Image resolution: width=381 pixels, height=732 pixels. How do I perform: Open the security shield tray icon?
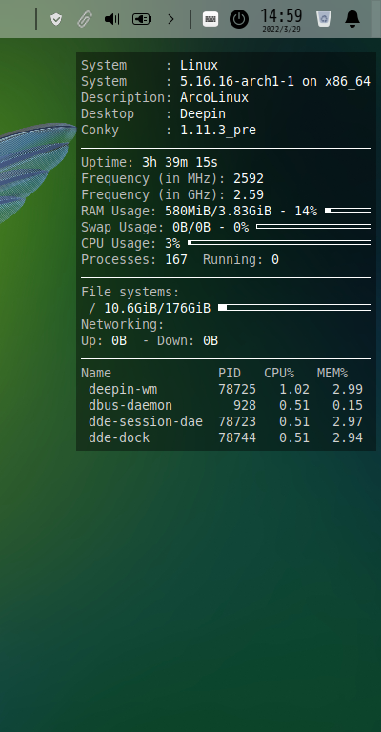click(x=56, y=19)
